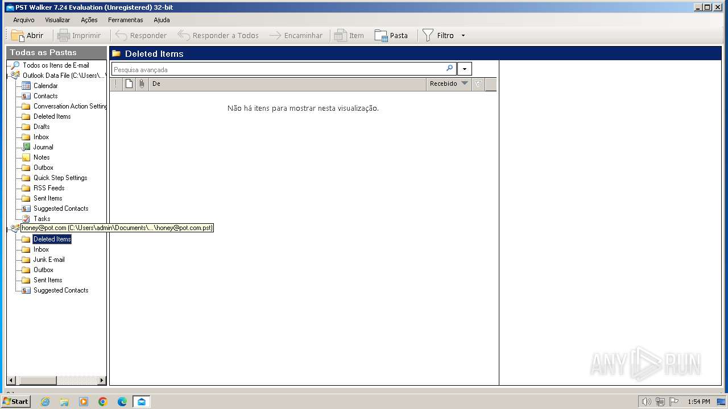The width and height of the screenshot is (728, 409).
Task: Select Suggested Contacts under Outlook Data File
Action: click(x=61, y=208)
